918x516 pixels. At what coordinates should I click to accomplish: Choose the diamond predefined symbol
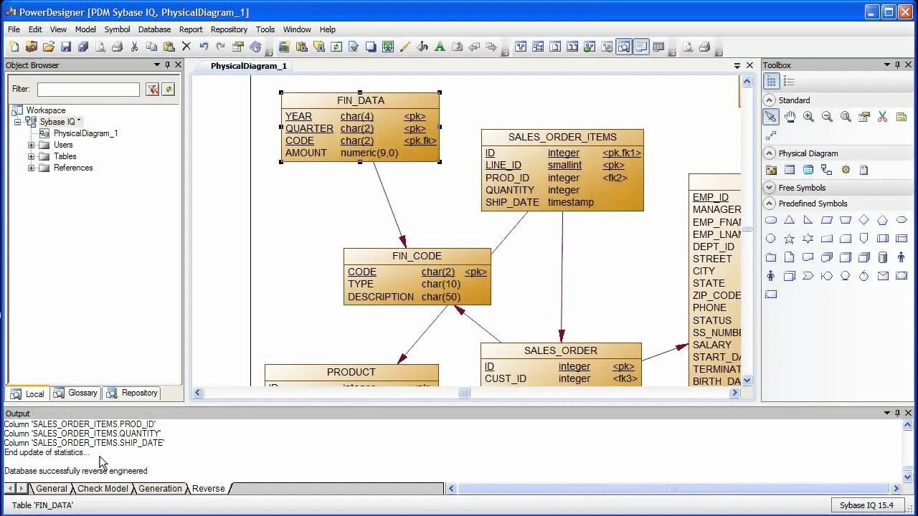864,220
